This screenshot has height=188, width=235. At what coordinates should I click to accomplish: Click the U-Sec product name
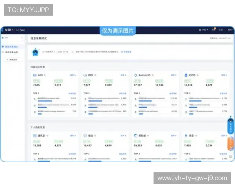(20, 30)
